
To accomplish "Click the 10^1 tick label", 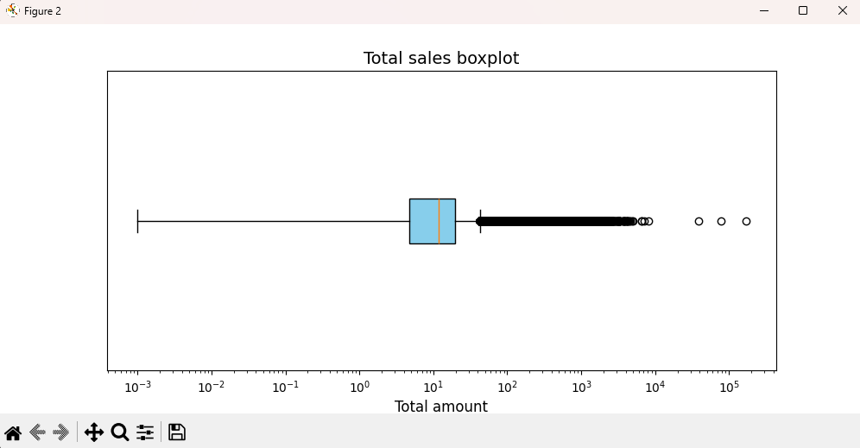I will (433, 387).
